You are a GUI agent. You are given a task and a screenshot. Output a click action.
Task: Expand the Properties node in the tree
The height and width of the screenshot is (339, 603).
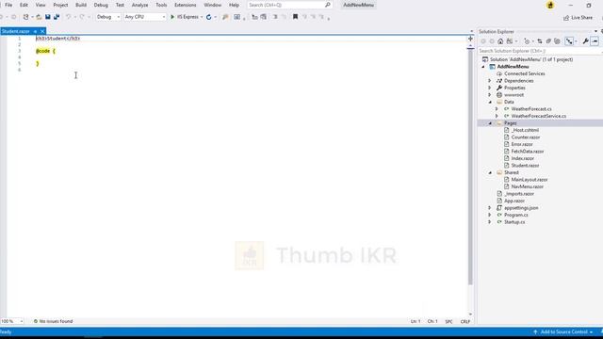pyautogui.click(x=490, y=88)
